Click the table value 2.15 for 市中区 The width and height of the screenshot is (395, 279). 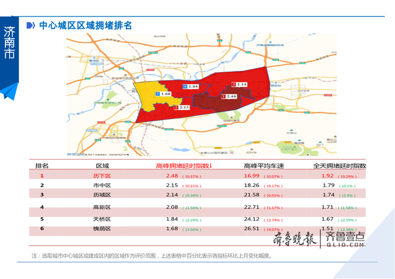[172, 185]
